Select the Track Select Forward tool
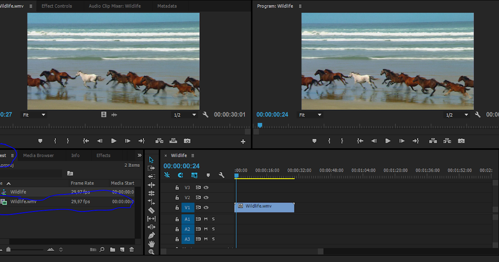 pos(151,168)
